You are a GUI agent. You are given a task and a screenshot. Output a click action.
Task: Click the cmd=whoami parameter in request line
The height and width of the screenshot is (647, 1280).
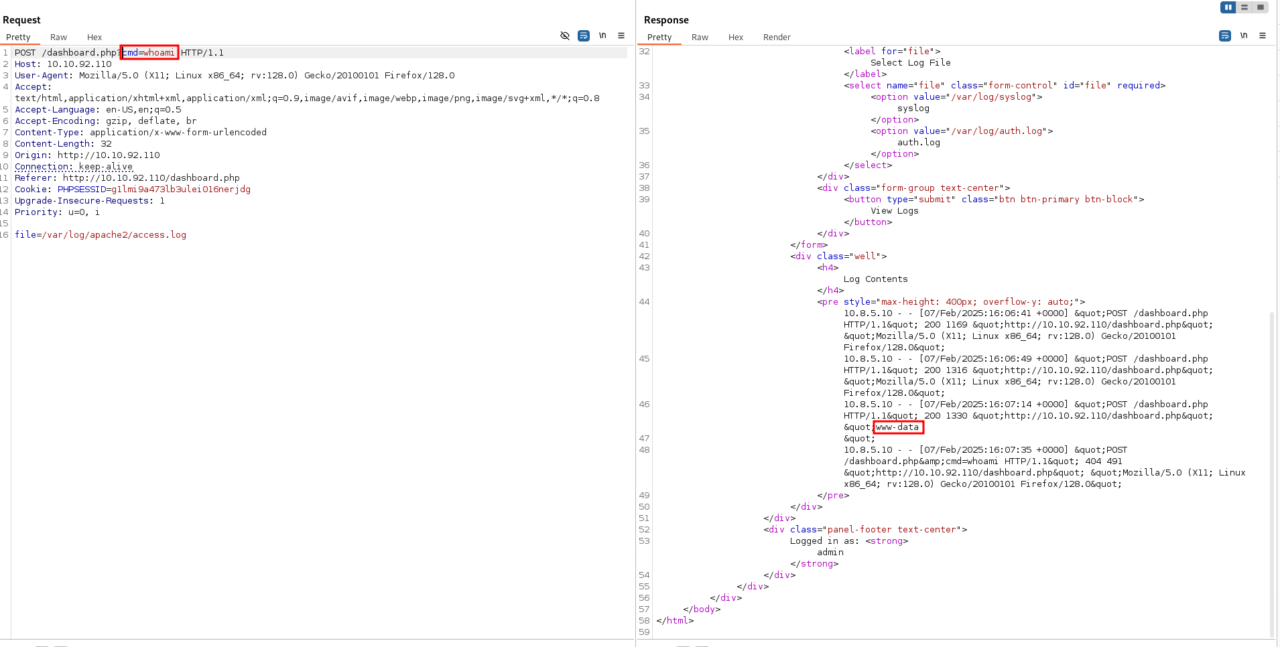tap(149, 53)
